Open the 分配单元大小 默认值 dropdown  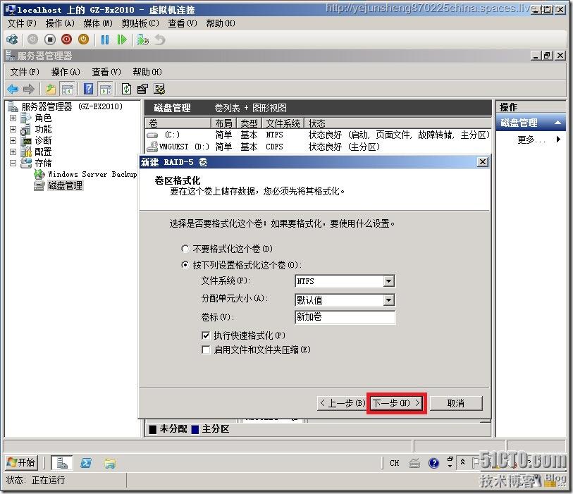(x=389, y=300)
